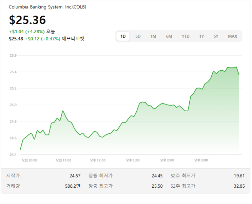This screenshot has height=204, width=252.
Task: Click the 애프터마켓 label
Action: coord(73,39)
